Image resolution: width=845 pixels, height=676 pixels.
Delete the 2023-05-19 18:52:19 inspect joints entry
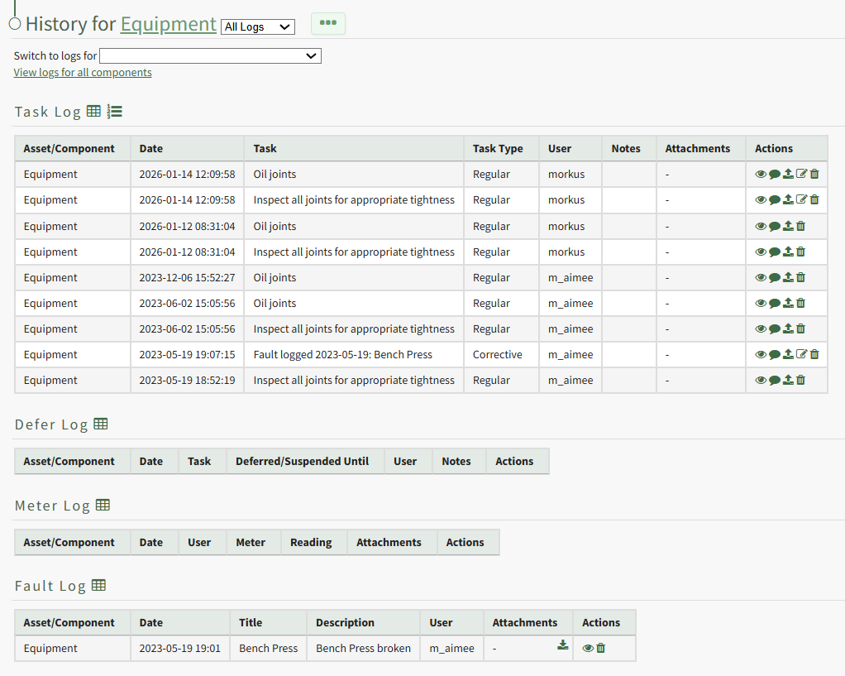(x=800, y=380)
